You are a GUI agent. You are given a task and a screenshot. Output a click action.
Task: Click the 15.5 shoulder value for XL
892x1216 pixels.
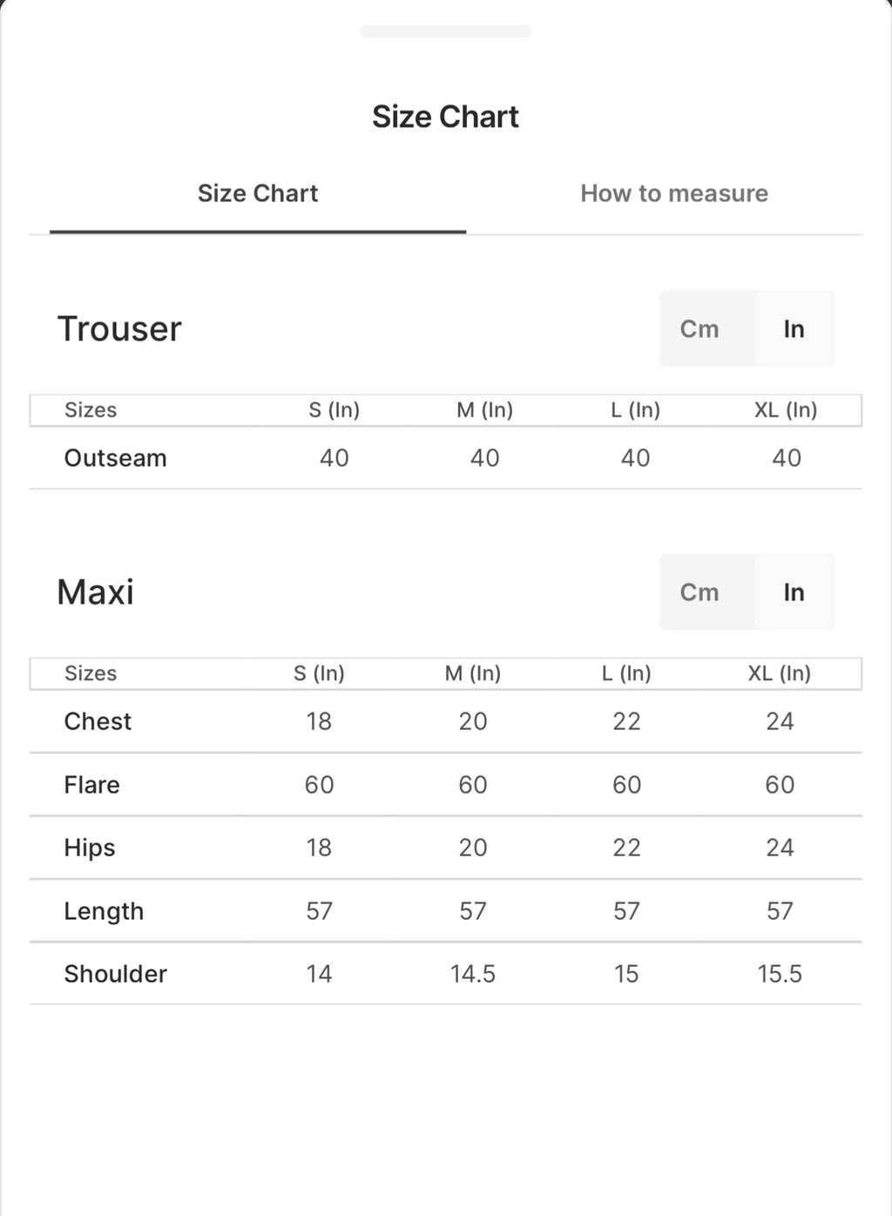tap(780, 974)
